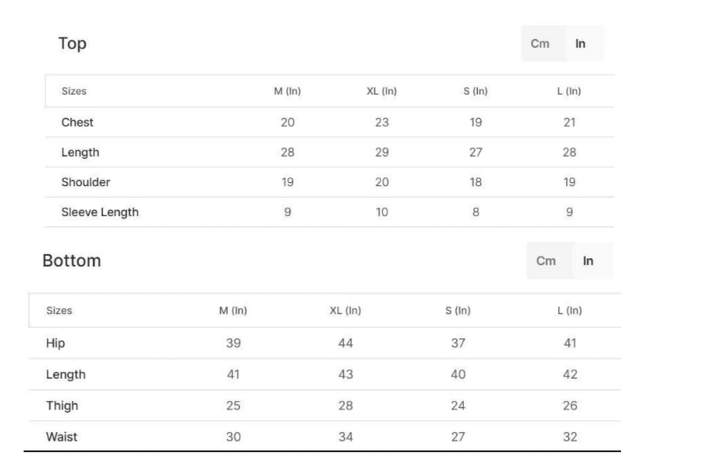This screenshot has height=471, width=707.
Task: Click the Top section heading
Action: point(72,43)
